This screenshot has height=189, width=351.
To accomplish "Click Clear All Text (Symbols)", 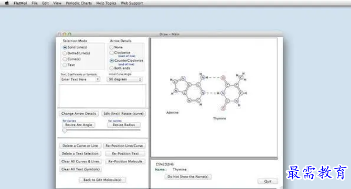I will click(81, 169).
